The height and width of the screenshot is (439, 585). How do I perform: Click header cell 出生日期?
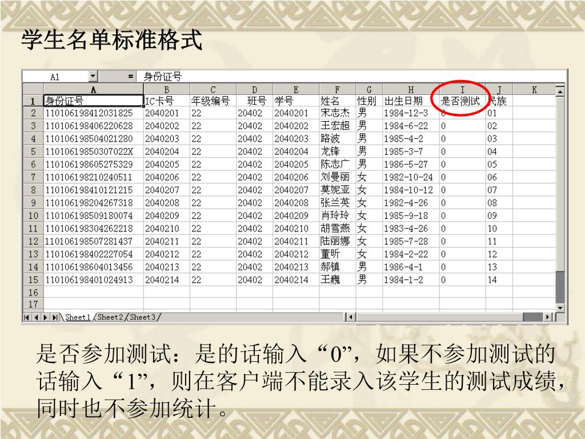(x=411, y=101)
